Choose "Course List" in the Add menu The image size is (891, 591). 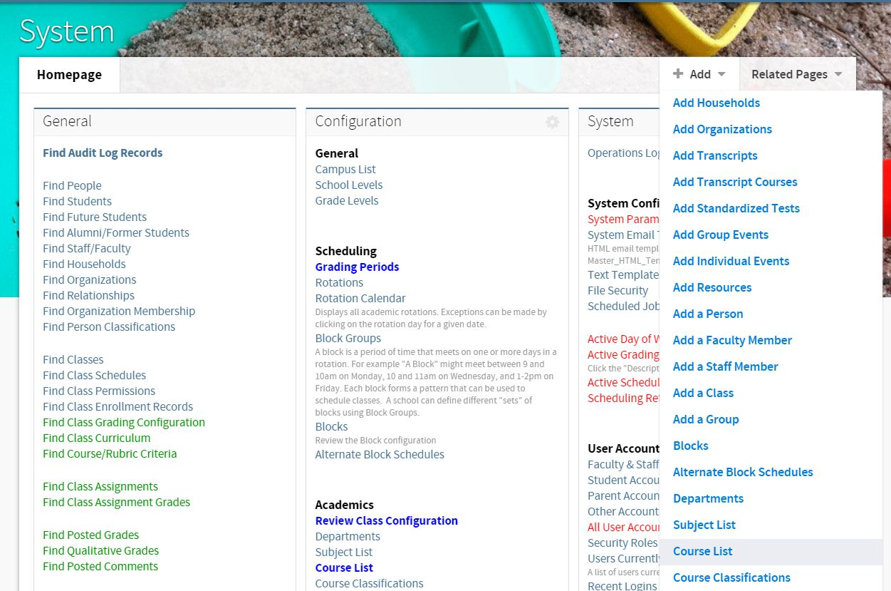point(702,551)
